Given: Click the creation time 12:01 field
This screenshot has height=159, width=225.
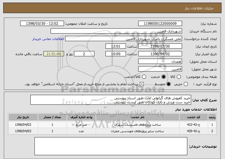Looking at the screenshot, I should pos(116,46).
